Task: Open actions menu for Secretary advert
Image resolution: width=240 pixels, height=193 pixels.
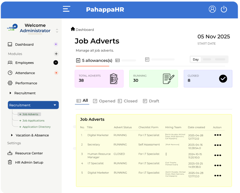Action: coord(218,145)
